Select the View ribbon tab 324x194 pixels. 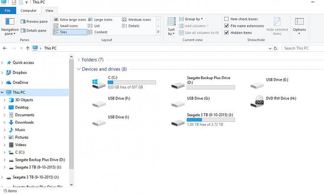click(49, 10)
